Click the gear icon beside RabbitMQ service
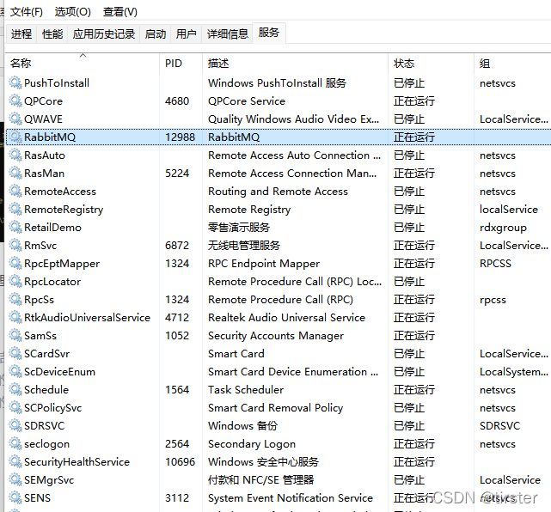 click(x=15, y=137)
